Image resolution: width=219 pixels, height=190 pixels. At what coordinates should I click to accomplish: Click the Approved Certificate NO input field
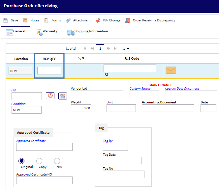(44, 180)
